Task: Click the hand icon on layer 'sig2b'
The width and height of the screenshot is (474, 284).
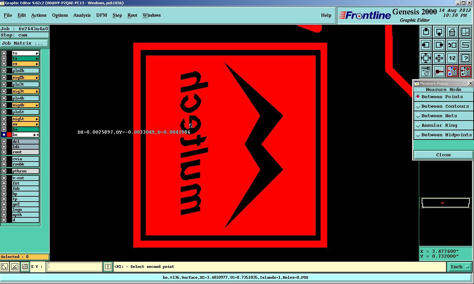Action: click(37, 77)
